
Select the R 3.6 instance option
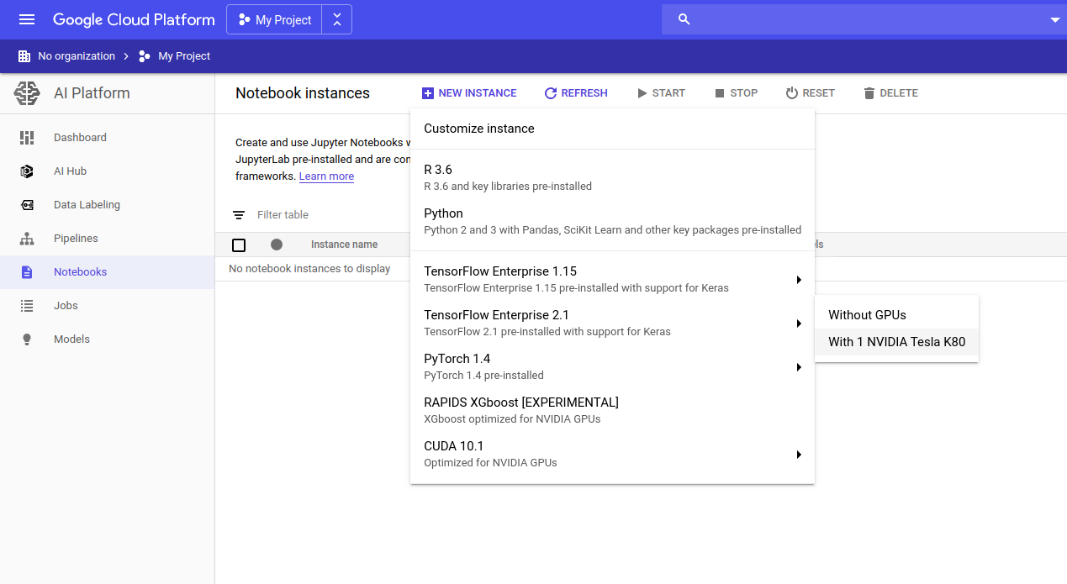click(612, 177)
